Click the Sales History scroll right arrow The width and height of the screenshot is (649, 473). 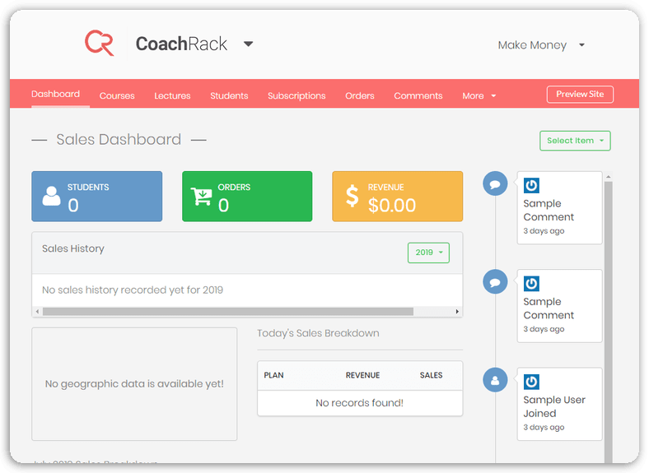(x=457, y=311)
